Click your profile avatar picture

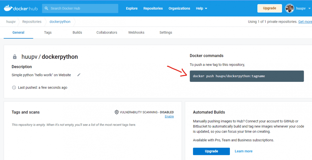pyautogui.click(x=290, y=8)
